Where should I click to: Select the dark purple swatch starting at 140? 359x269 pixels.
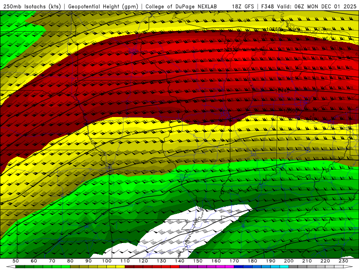[184, 266]
